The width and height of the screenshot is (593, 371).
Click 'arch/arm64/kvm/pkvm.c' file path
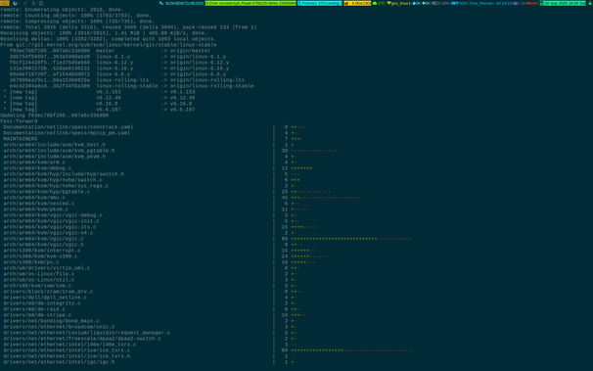[36, 209]
